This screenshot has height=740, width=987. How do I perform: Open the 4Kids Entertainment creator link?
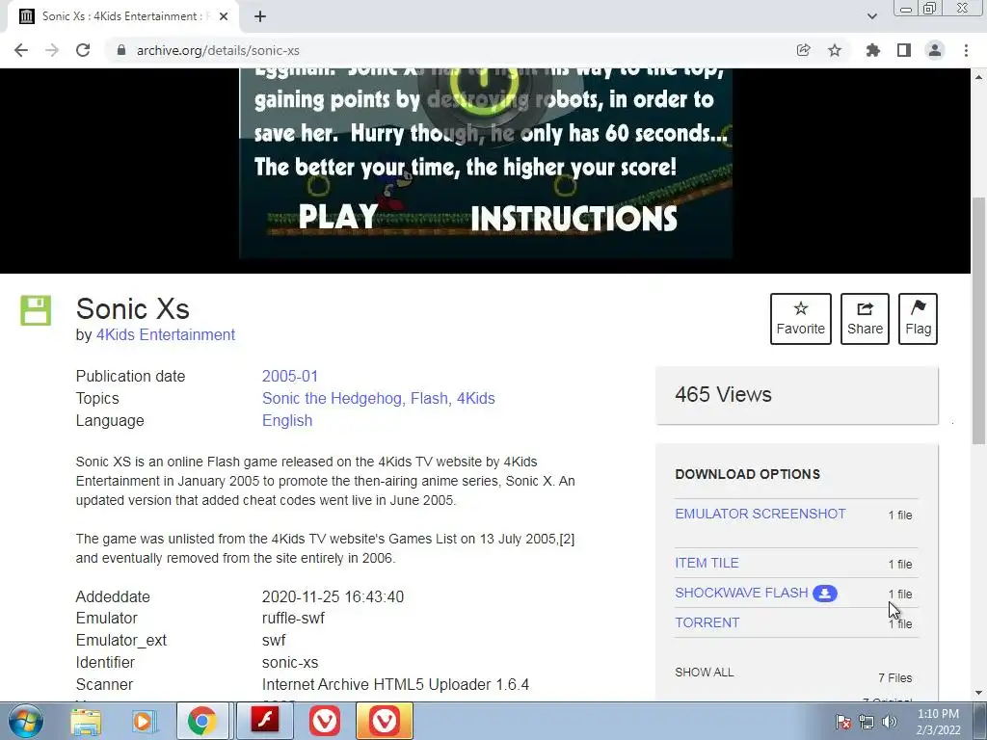[x=166, y=334]
